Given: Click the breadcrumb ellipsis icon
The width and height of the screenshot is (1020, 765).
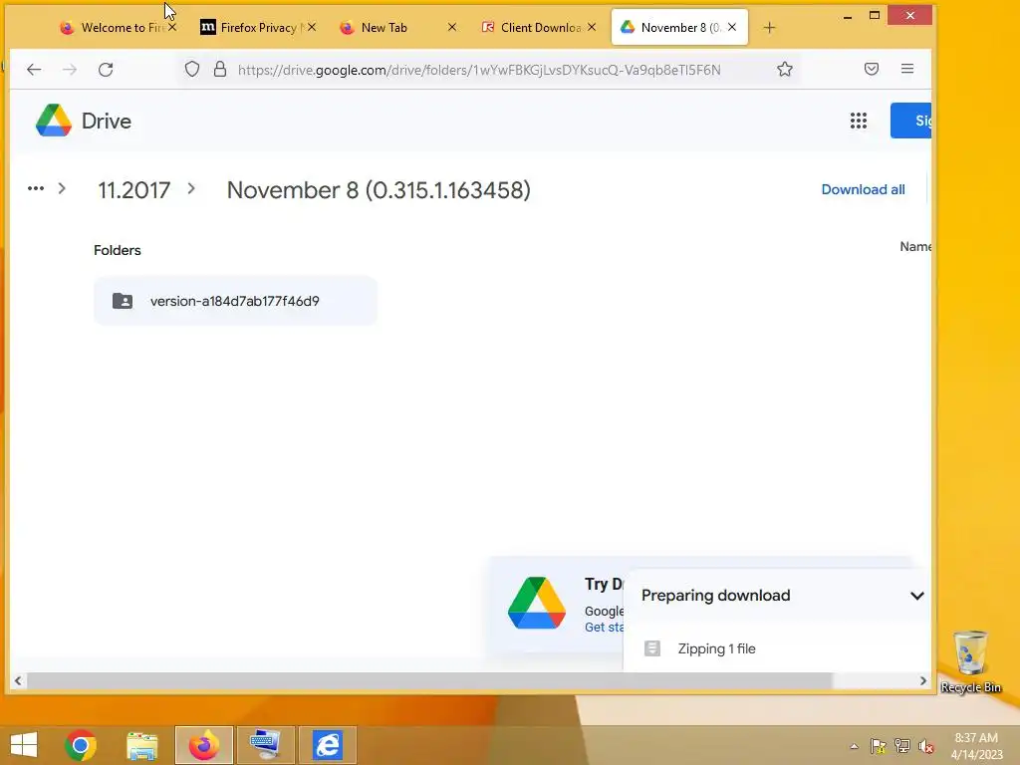Looking at the screenshot, I should coord(35,188).
